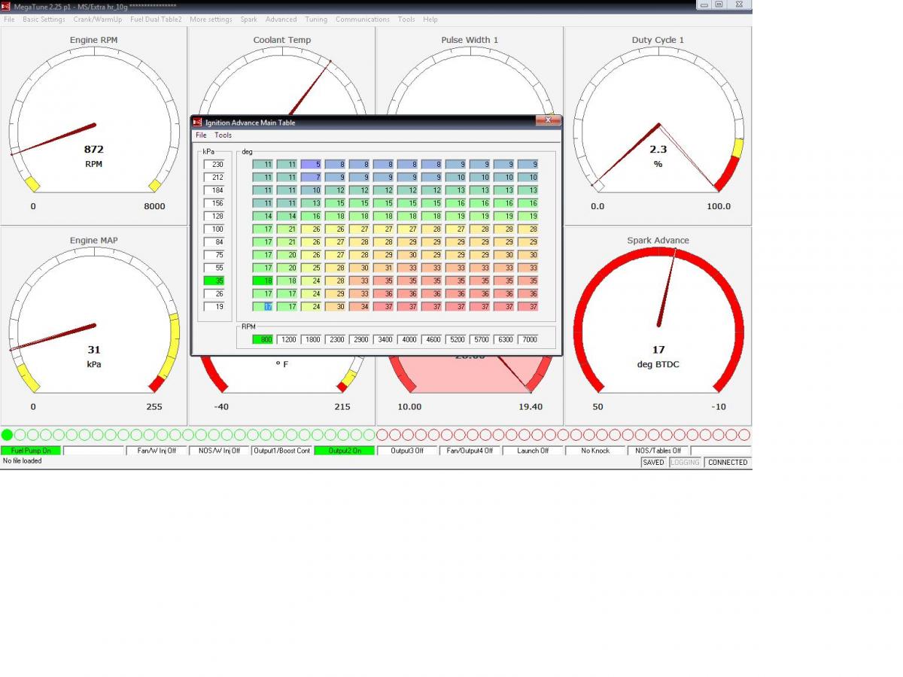Select the highlighted 800 RPM bin field
903x677 pixels.
tap(263, 339)
